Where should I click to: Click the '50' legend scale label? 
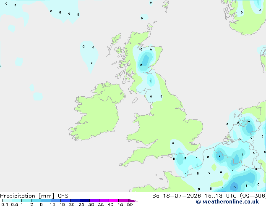click(130, 204)
